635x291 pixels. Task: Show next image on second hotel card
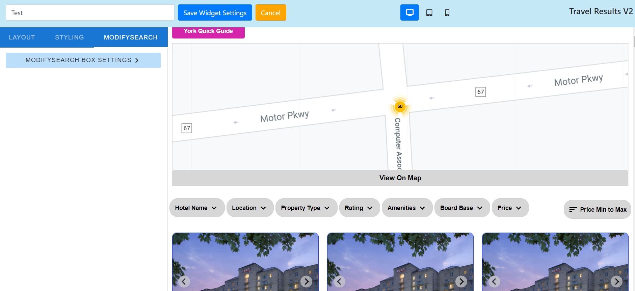[461, 281]
